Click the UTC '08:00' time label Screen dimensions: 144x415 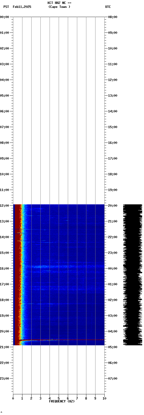point(113,17)
